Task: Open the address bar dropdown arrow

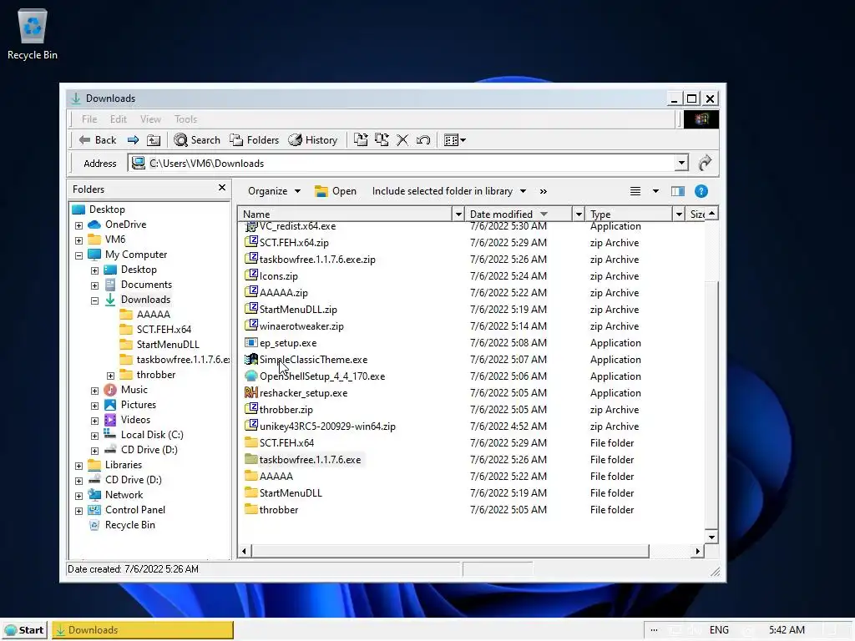Action: (x=681, y=163)
